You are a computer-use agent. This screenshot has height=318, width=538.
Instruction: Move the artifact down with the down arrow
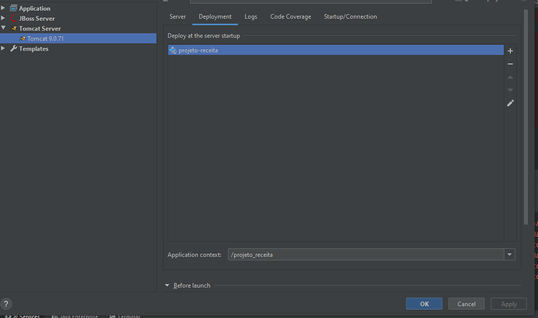pyautogui.click(x=510, y=90)
